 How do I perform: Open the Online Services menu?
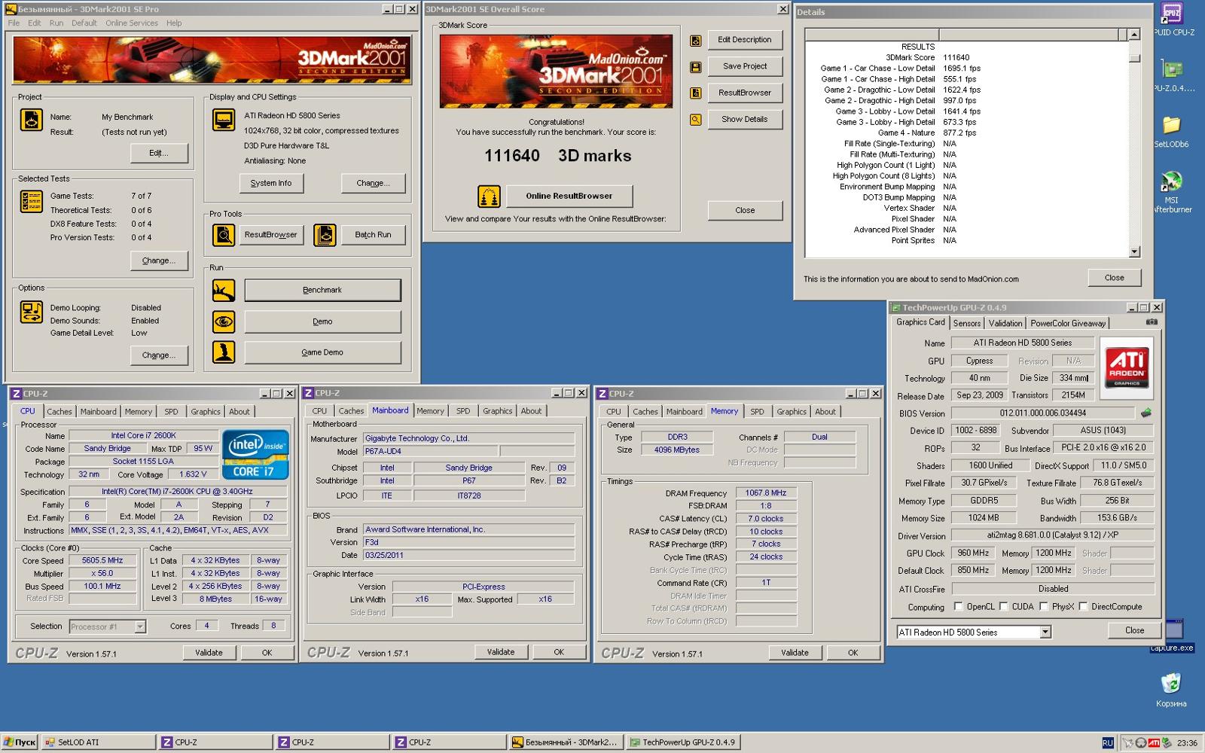pos(132,23)
